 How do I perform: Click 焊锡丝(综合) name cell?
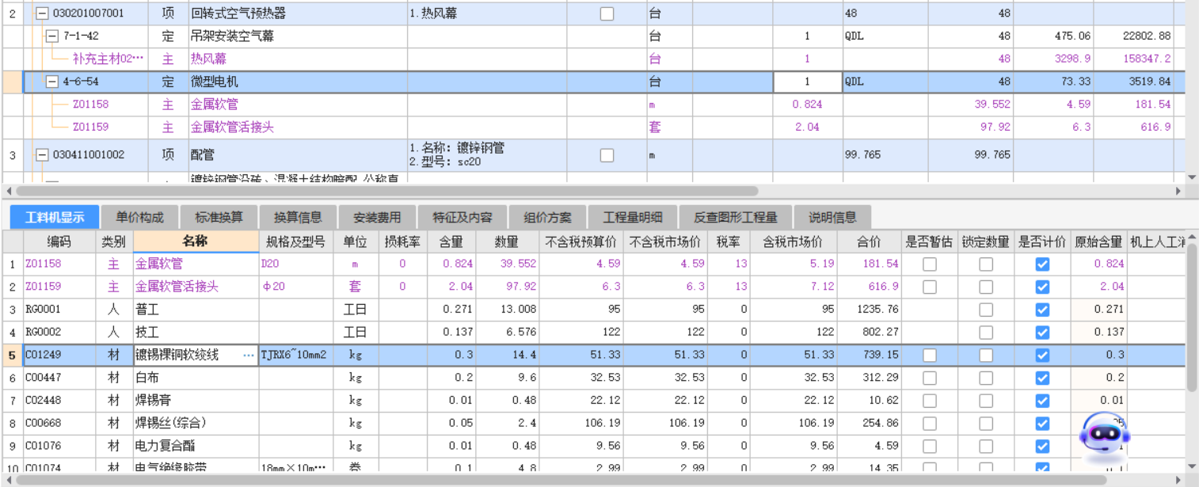pos(196,424)
